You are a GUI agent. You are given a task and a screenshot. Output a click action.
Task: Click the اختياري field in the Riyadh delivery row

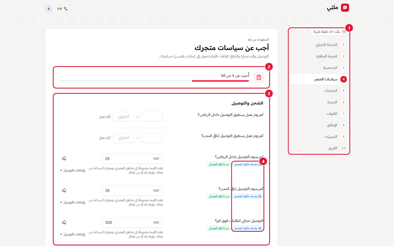coord(124,117)
